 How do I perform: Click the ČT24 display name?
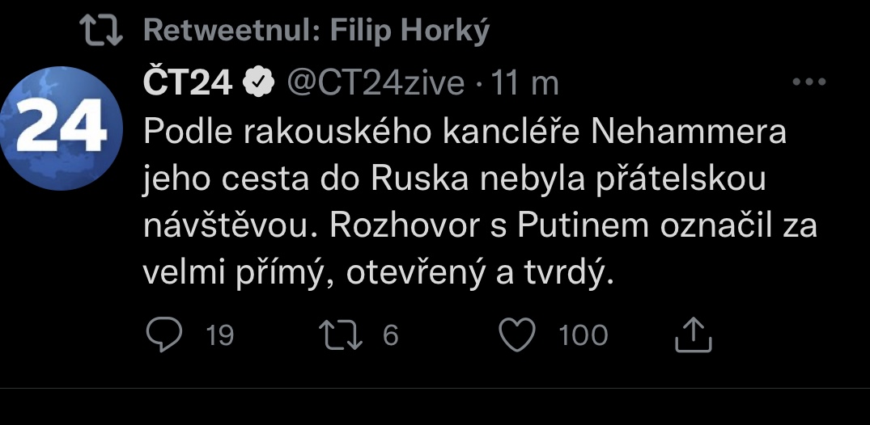[188, 82]
